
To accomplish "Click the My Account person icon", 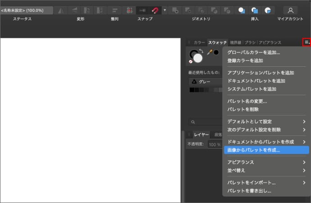I will click(x=290, y=10).
